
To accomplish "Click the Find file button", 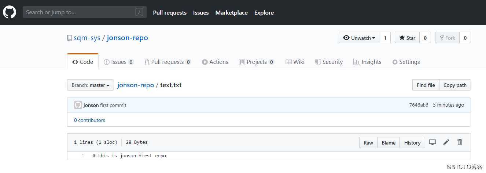I will point(426,85).
